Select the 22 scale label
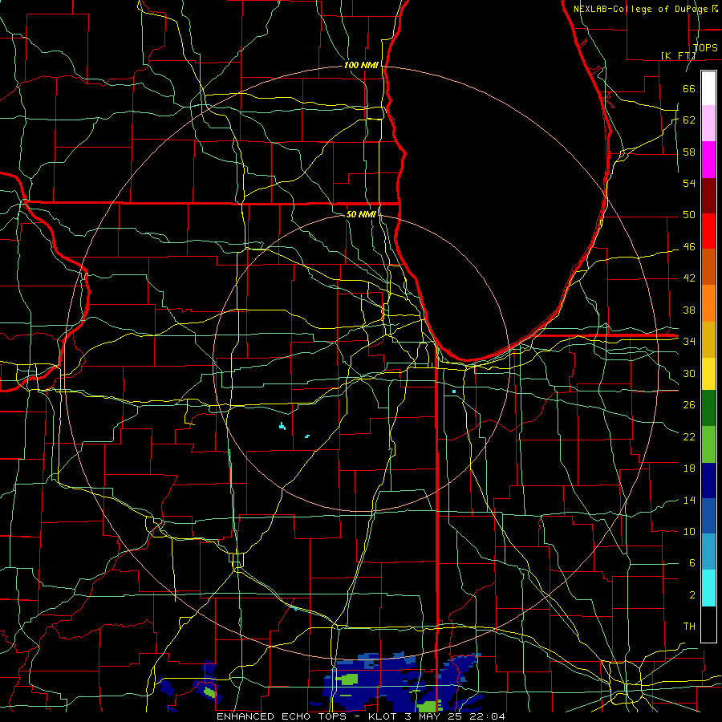The width and height of the screenshot is (722, 722). point(689,437)
